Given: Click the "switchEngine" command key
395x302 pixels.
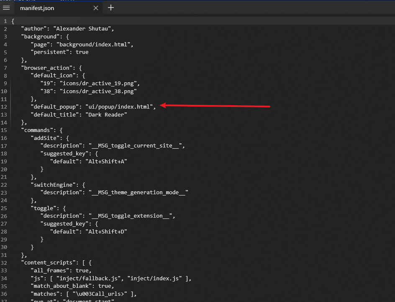Looking at the screenshot, I should tap(54, 185).
